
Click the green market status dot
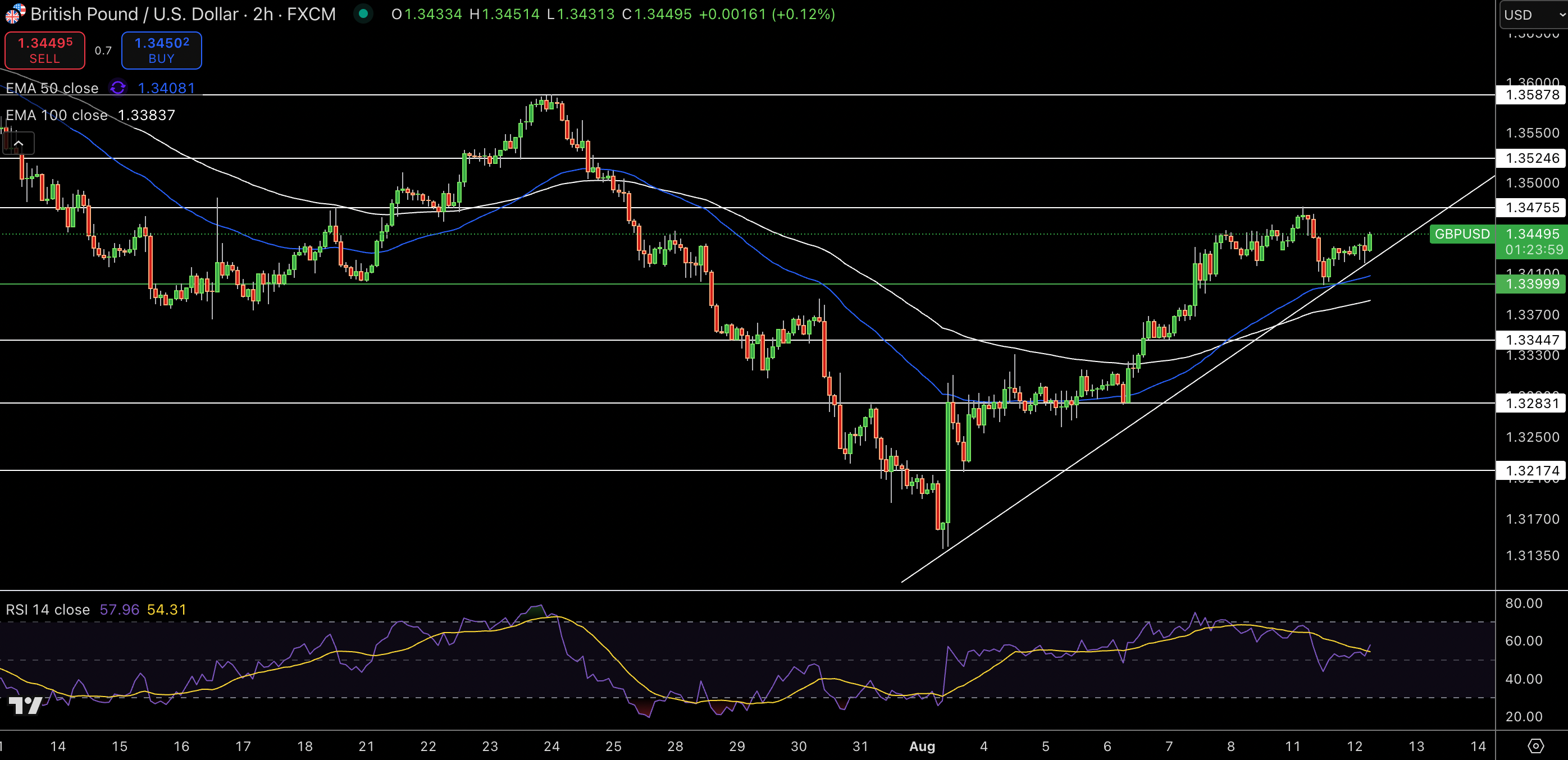pyautogui.click(x=363, y=13)
